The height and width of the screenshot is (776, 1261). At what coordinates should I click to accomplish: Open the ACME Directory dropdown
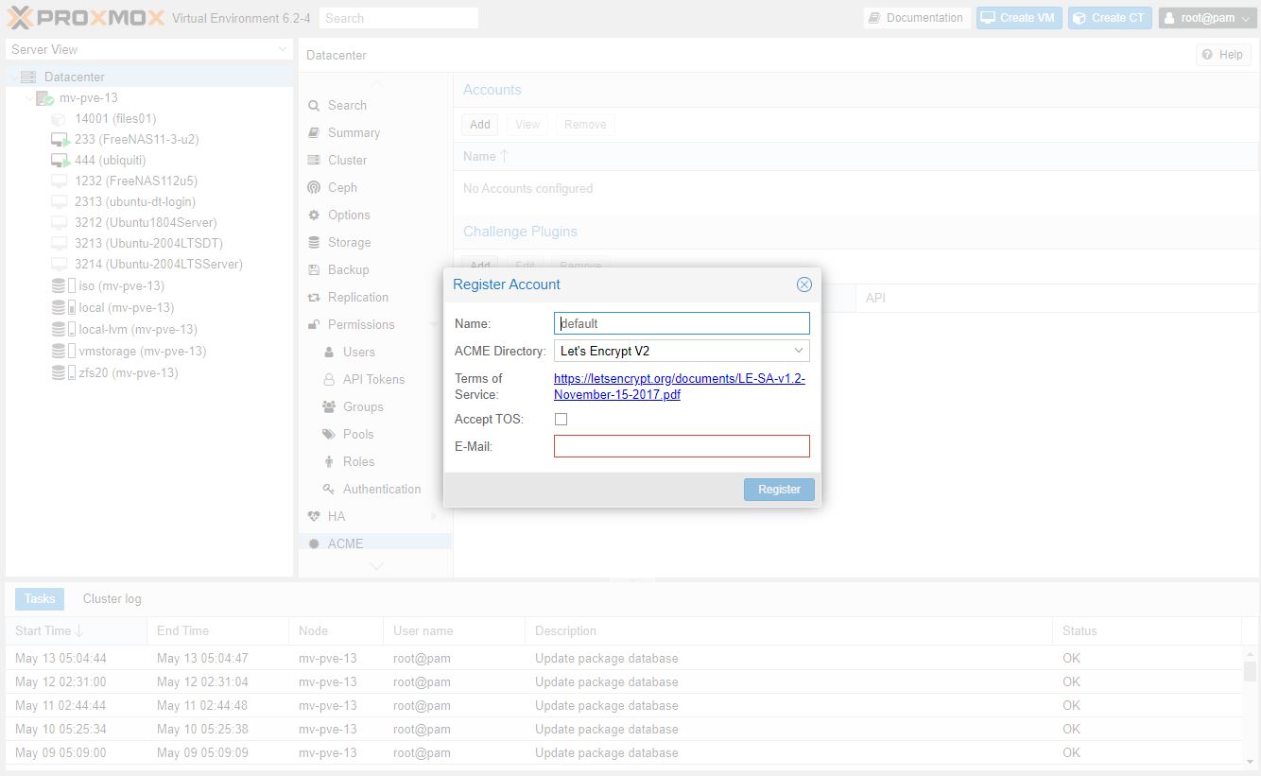[x=799, y=351]
